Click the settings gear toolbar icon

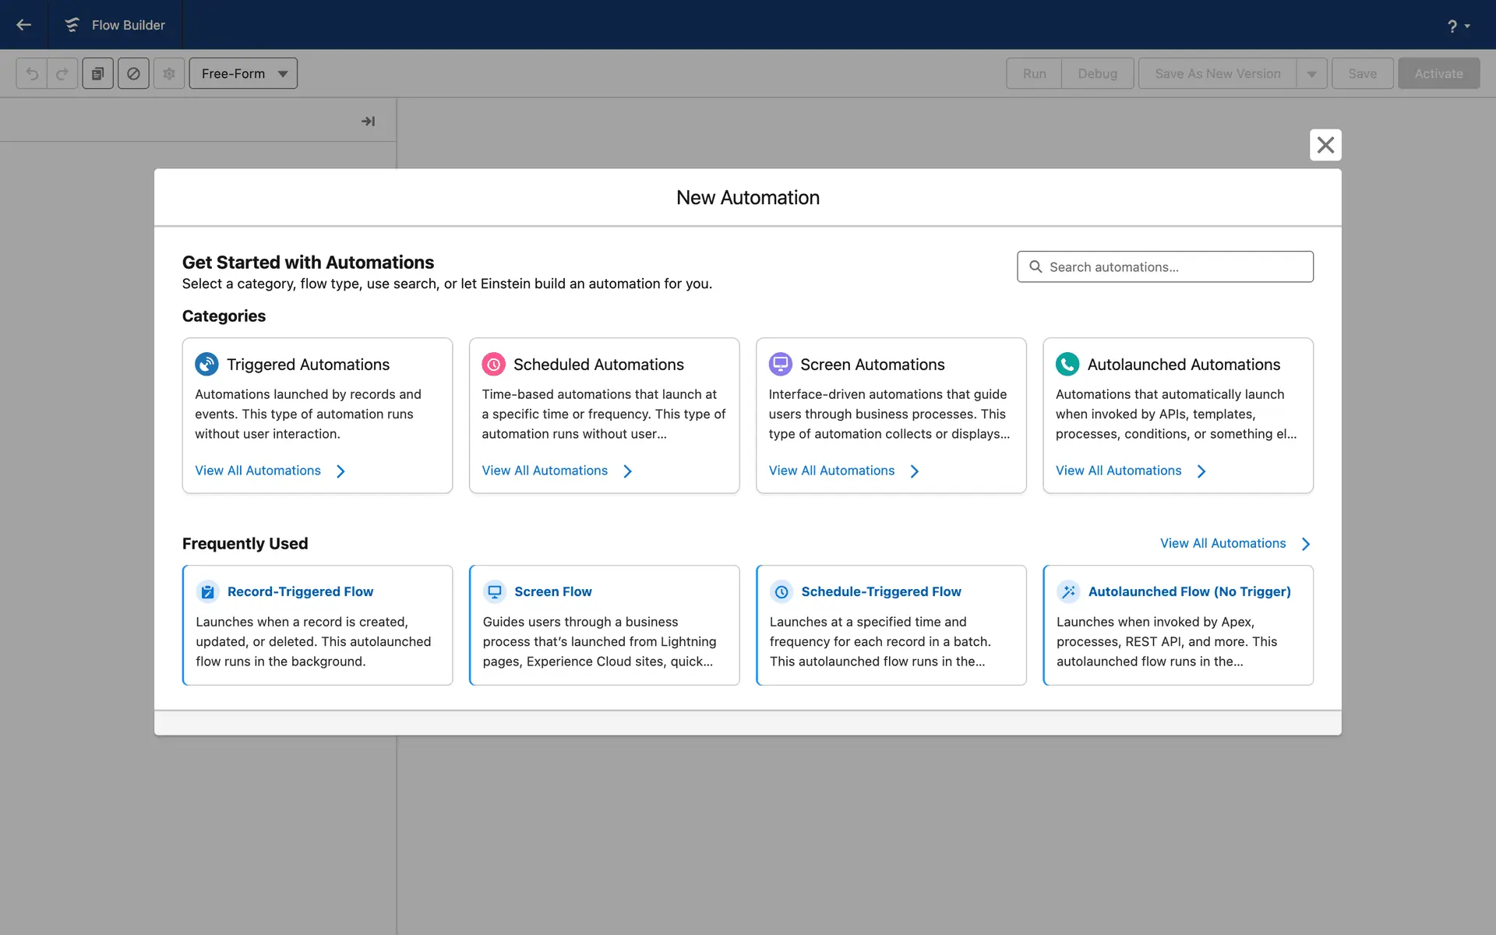coord(169,73)
